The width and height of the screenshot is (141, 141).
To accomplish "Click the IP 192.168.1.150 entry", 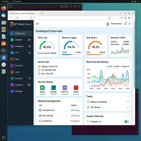I will pyautogui.click(x=47, y=70).
